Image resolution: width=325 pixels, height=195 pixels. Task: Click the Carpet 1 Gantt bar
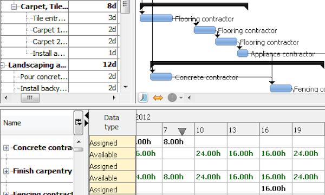tap(205, 30)
